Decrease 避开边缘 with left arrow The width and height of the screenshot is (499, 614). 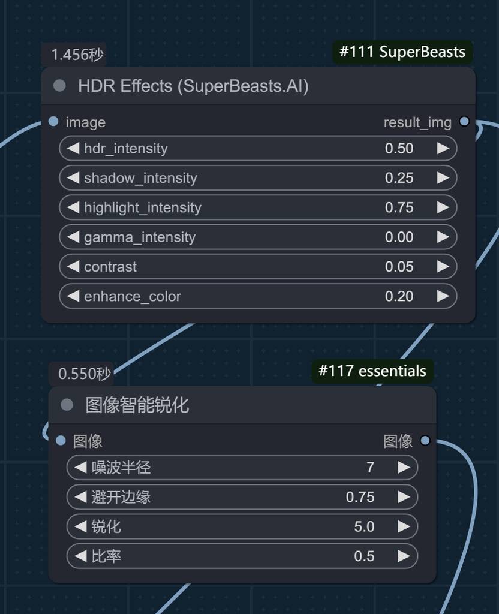80,497
